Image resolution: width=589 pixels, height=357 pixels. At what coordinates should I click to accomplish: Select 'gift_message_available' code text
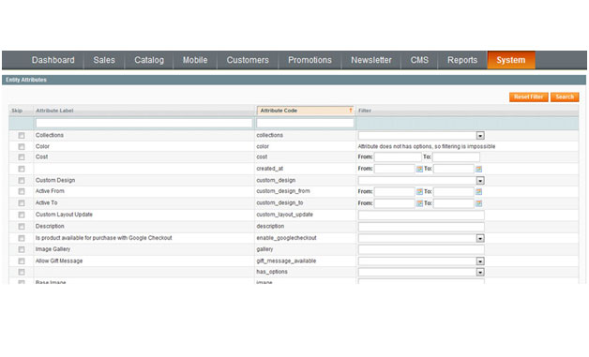coord(286,260)
